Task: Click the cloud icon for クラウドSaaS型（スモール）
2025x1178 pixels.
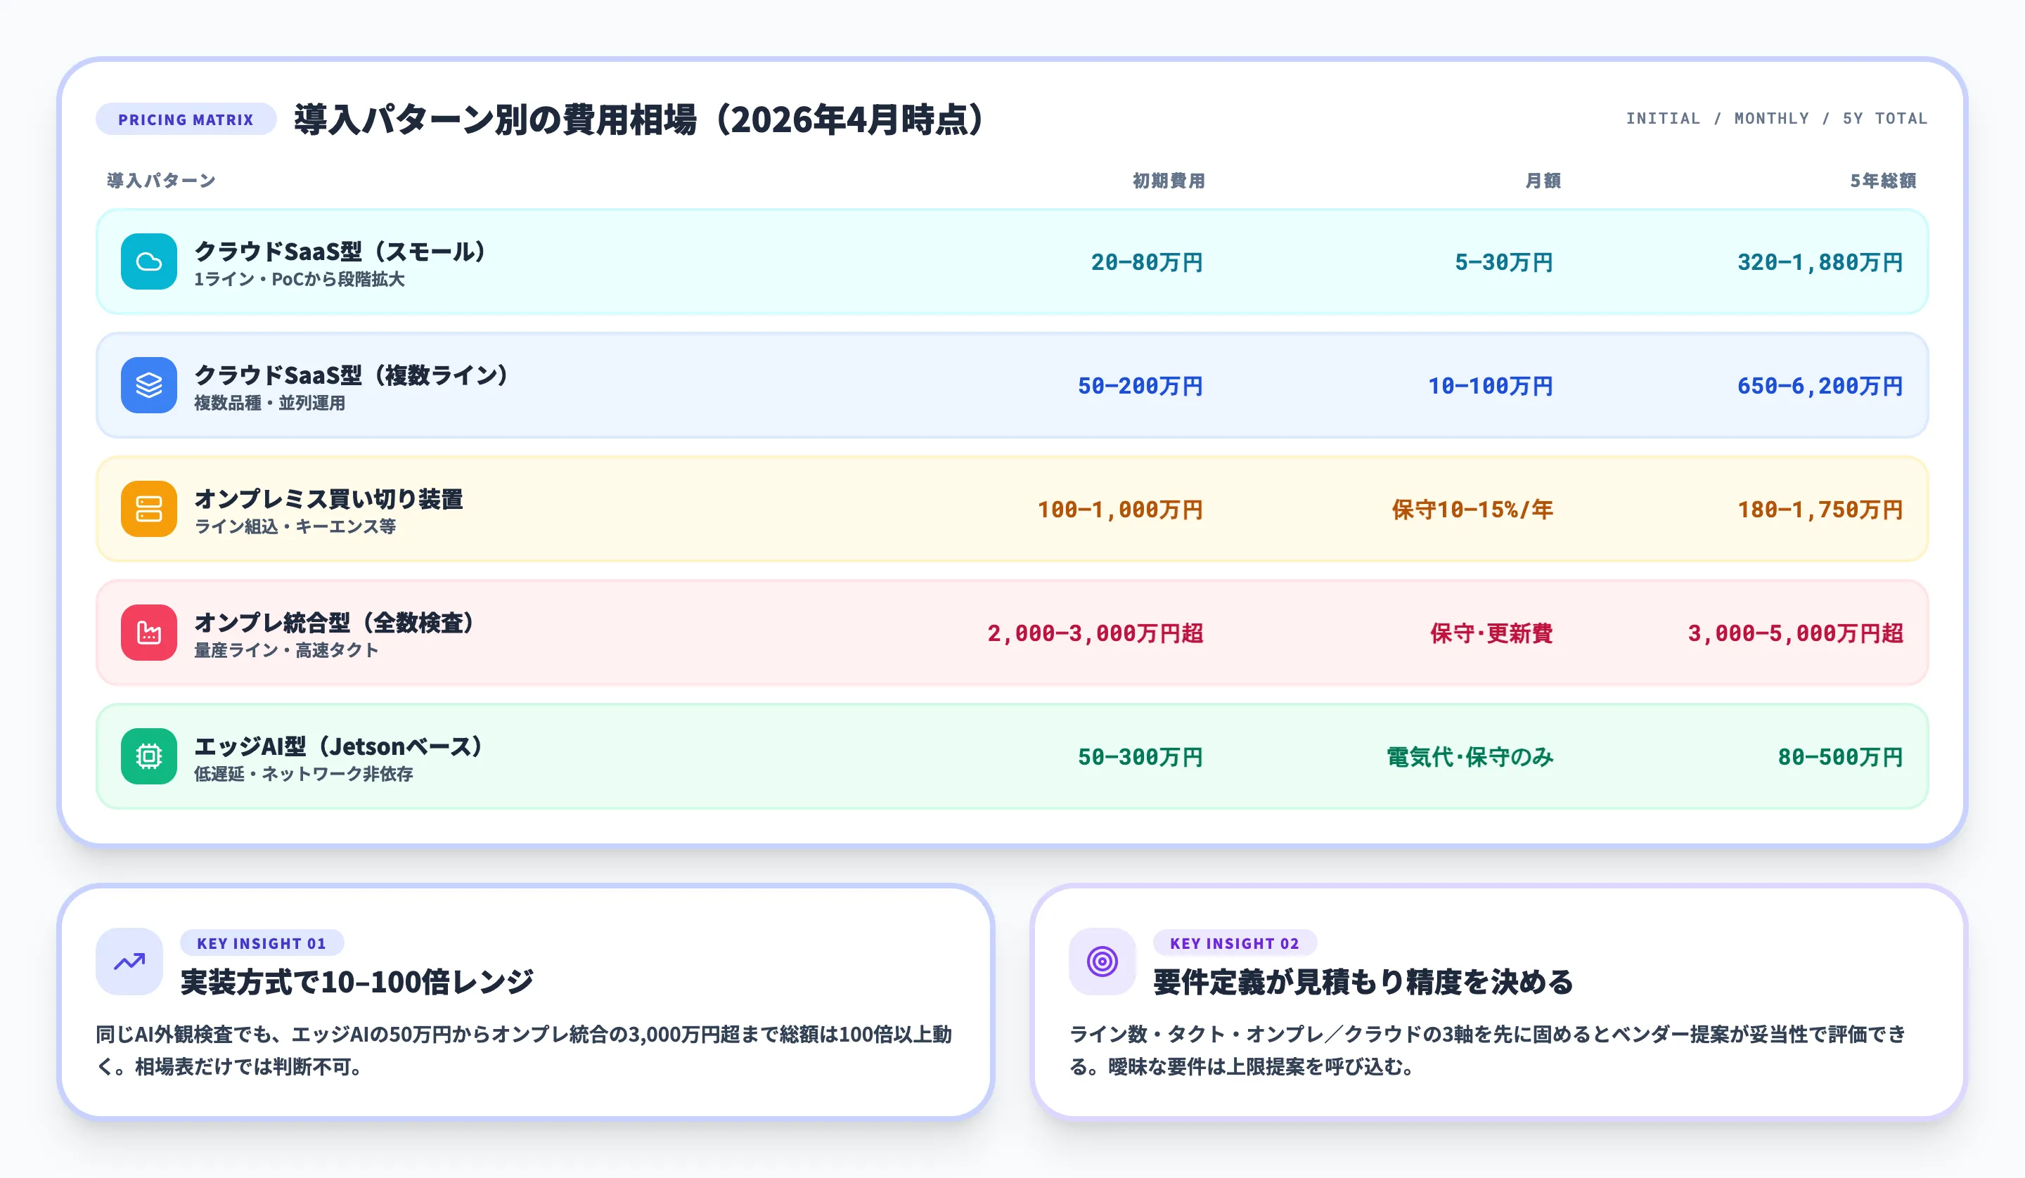Action: coord(148,261)
